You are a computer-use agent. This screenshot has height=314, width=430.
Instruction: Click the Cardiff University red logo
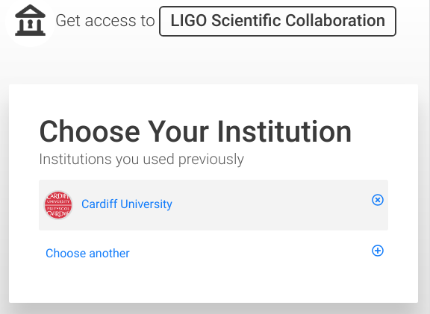(x=58, y=205)
